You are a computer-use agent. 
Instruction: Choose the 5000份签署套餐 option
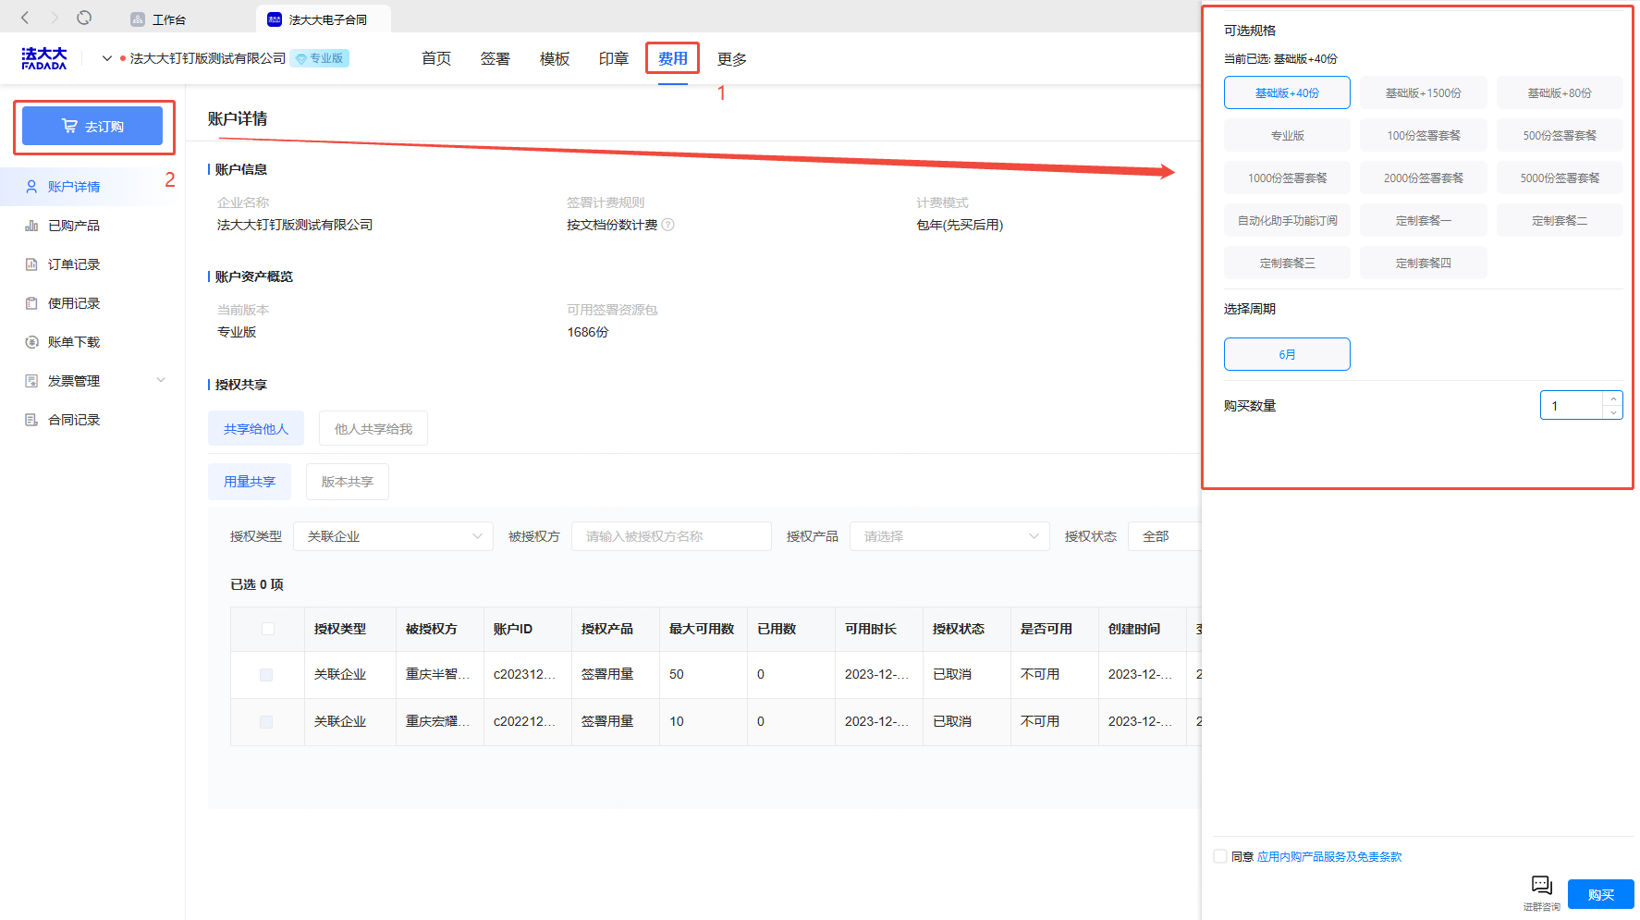tap(1560, 178)
